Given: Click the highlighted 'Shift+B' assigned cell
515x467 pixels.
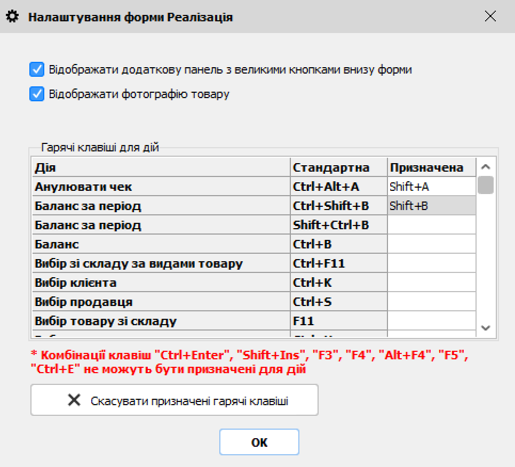Looking at the screenshot, I should click(x=431, y=205).
